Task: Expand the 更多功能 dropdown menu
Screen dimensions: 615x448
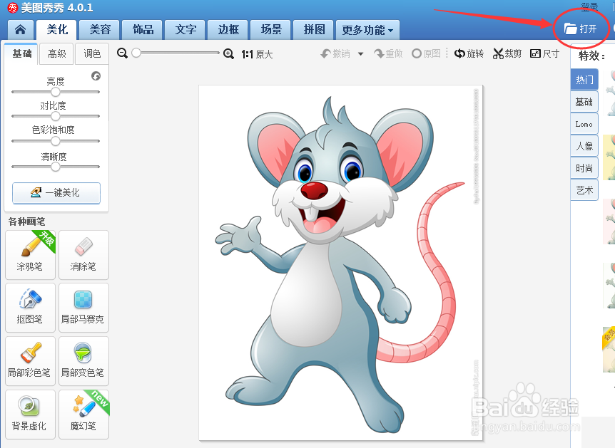Action: (367, 30)
